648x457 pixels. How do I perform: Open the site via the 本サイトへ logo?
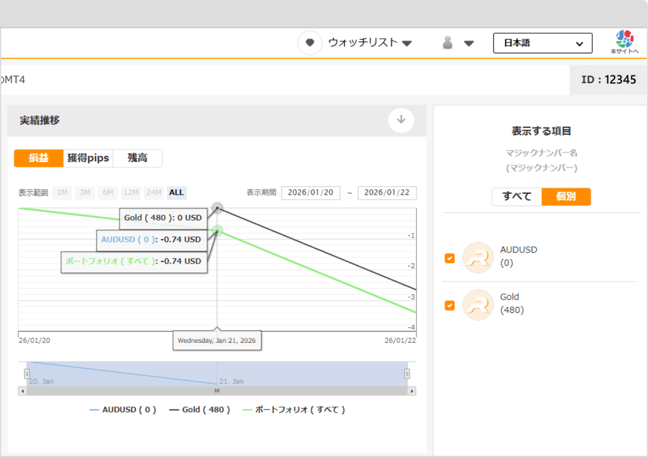pos(624,42)
